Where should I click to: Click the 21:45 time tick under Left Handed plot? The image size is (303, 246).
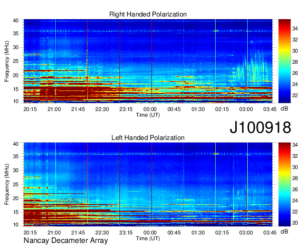coord(78,233)
